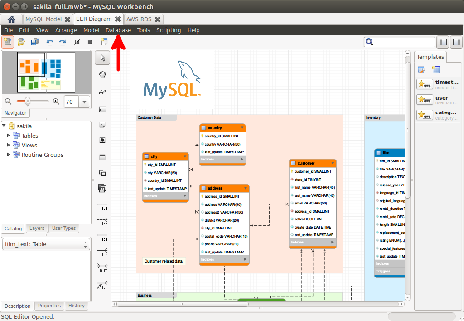Click the horizontal scrollbar of the diagram
This screenshot has width=464, height=321.
tap(183, 304)
